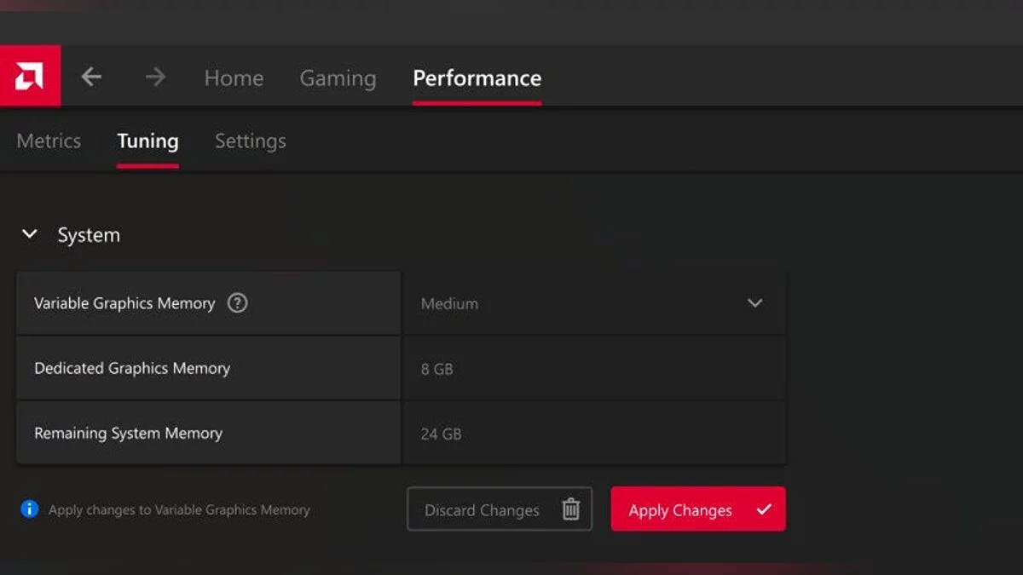This screenshot has height=575, width=1023.
Task: Click the Remaining System Memory 24 GB value
Action: pos(441,434)
